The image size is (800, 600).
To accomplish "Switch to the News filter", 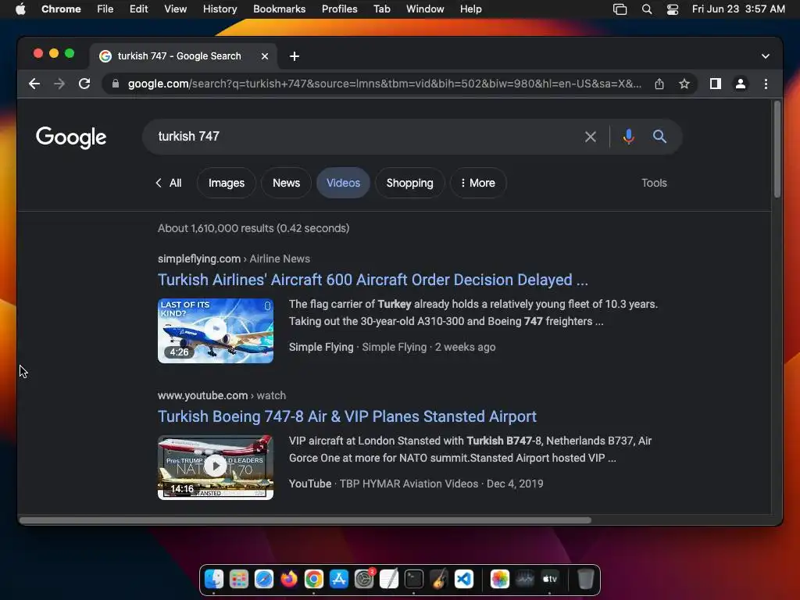I will [286, 183].
